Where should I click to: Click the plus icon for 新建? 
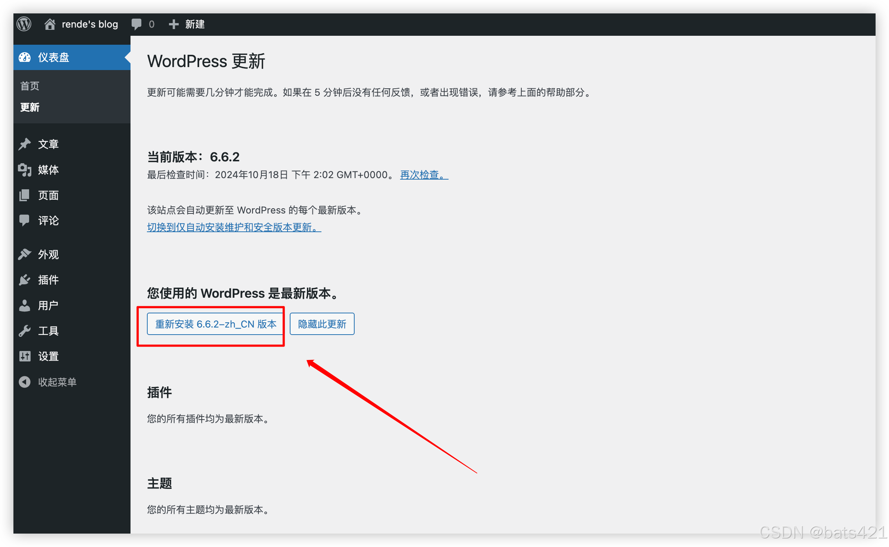[173, 24]
